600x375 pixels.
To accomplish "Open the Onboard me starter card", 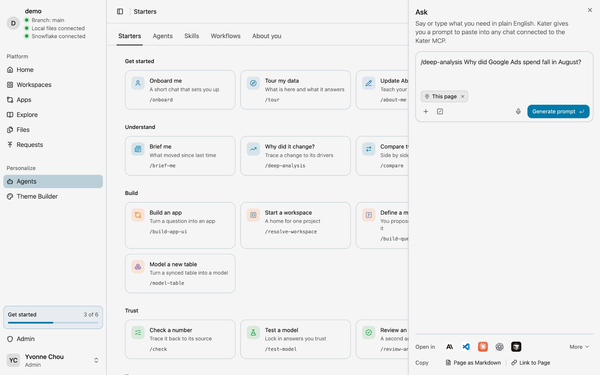I will click(x=180, y=90).
